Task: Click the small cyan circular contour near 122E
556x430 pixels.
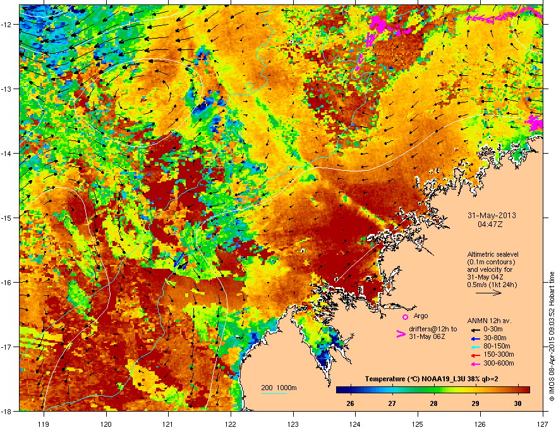Action: click(250, 87)
